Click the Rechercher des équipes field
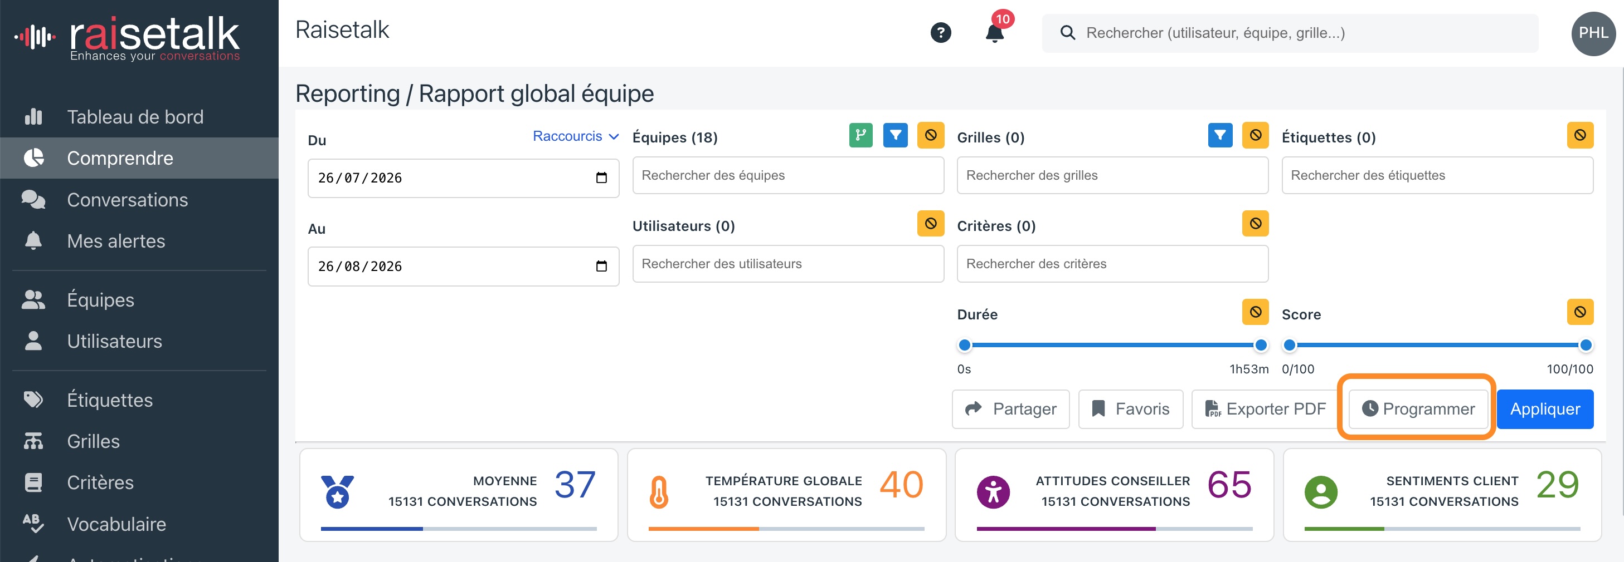 click(787, 176)
